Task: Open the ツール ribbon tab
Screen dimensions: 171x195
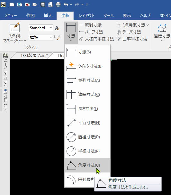Action: (109, 16)
